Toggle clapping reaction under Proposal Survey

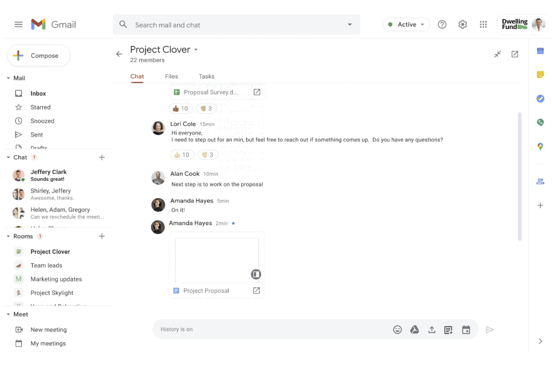(207, 108)
